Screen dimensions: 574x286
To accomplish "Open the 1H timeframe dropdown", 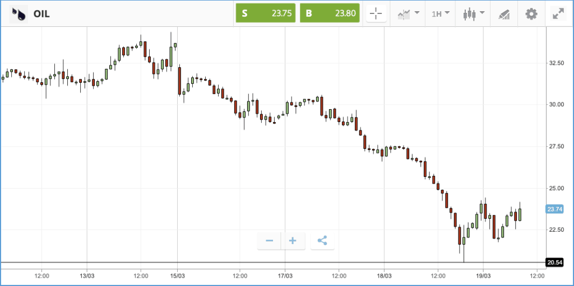I will click(x=441, y=14).
